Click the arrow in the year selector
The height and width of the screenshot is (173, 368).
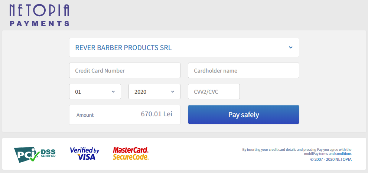pos(173,92)
